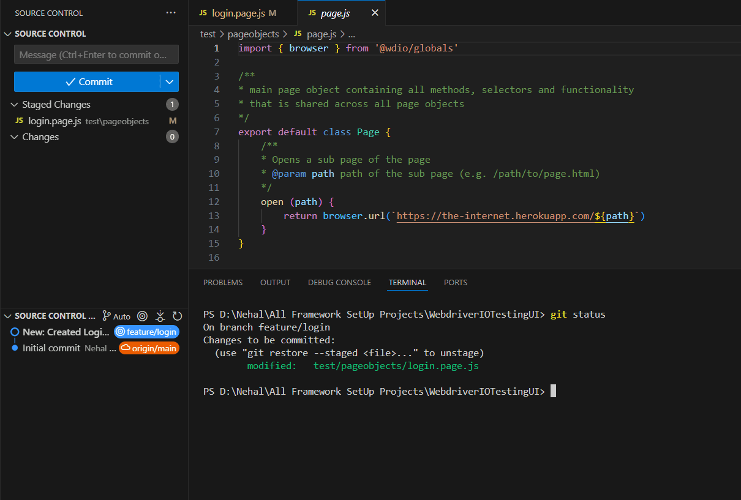Click the JS icon in the page.js breadcrumb

click(298, 34)
